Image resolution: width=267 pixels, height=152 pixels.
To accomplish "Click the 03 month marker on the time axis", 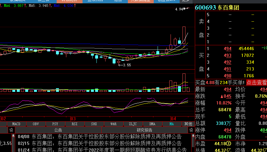I will (73, 119).
